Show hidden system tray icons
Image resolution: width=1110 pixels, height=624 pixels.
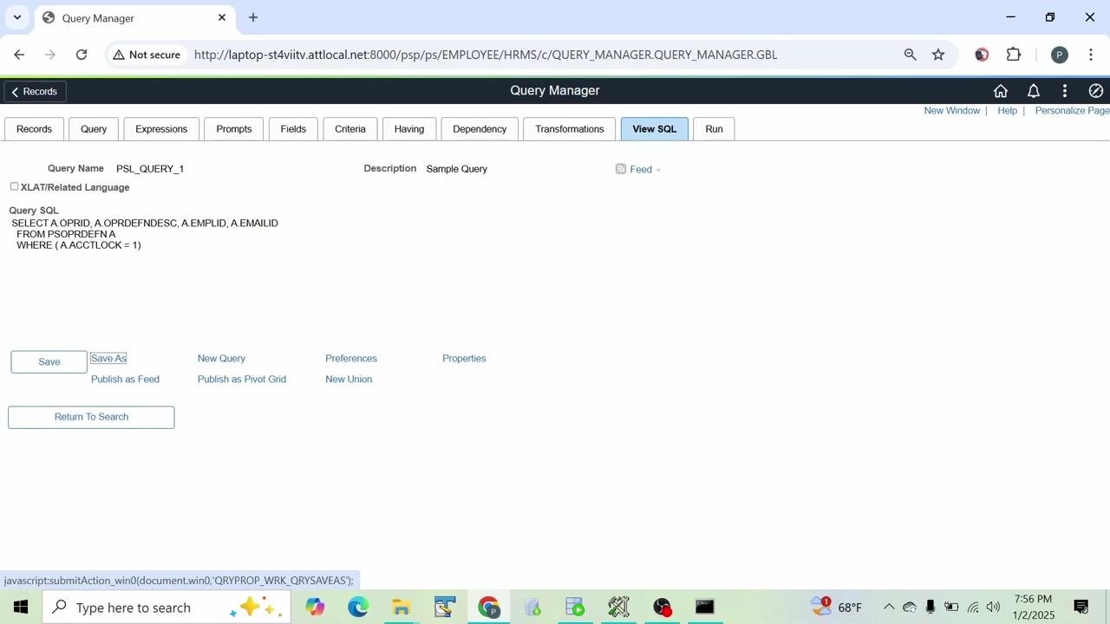click(x=889, y=608)
